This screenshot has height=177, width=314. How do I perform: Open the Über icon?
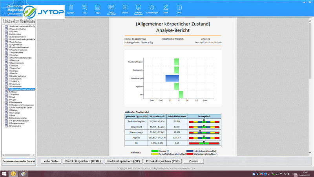point(179,9)
